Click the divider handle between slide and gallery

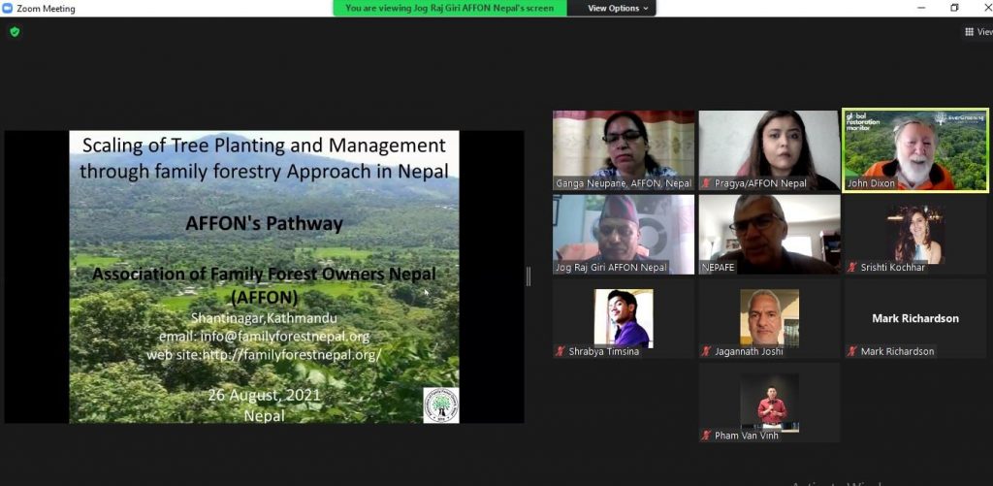coord(529,276)
